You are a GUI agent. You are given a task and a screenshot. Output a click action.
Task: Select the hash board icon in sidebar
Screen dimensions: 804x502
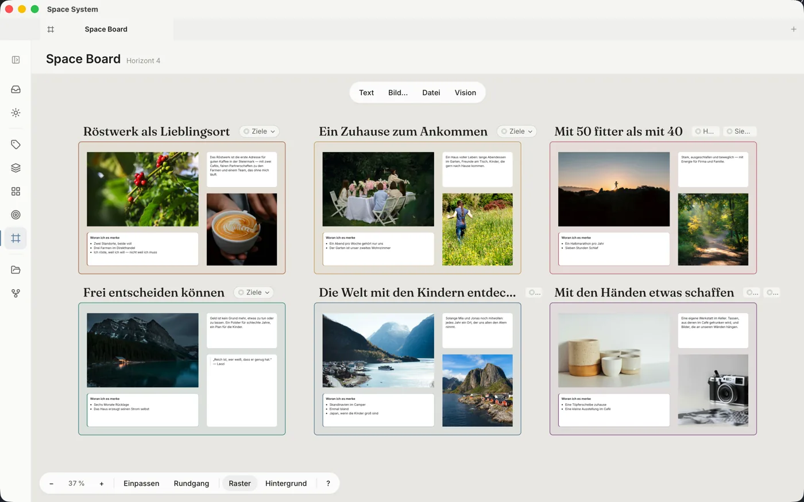coord(16,238)
